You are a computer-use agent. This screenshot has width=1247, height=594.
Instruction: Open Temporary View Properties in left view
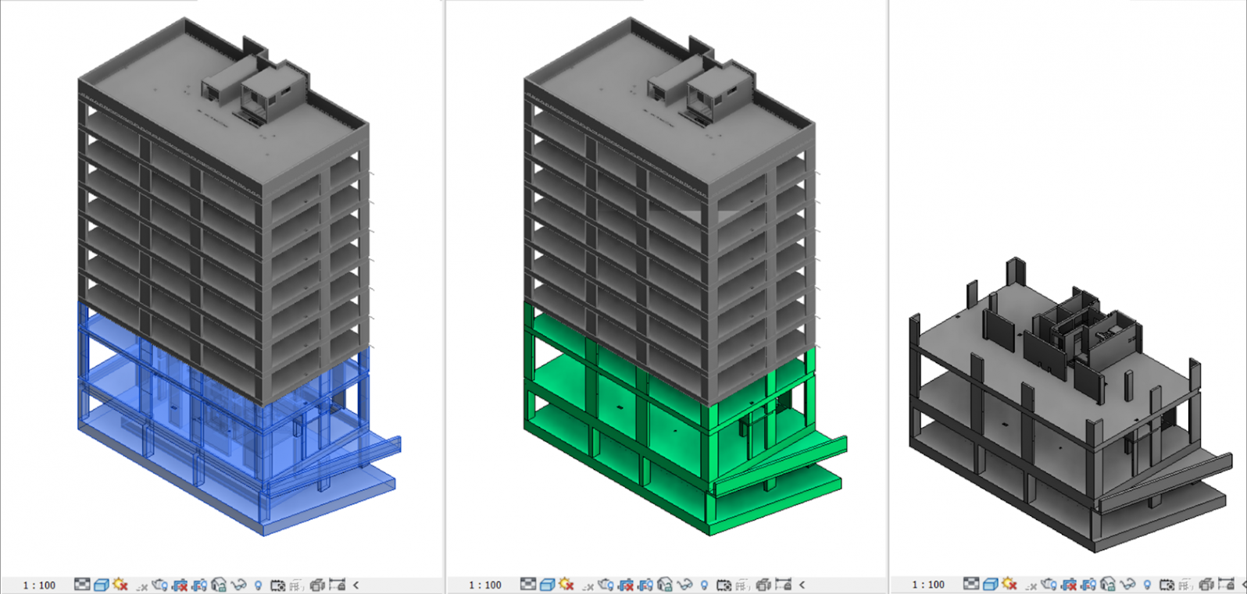pyautogui.click(x=278, y=585)
